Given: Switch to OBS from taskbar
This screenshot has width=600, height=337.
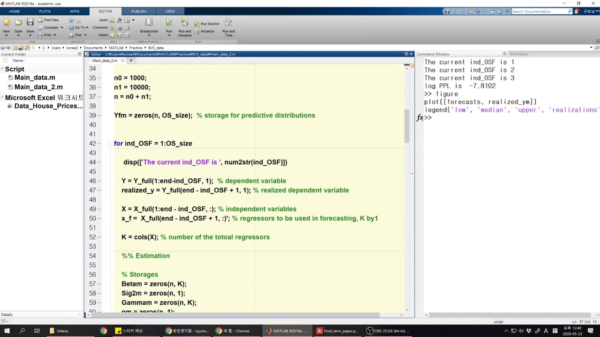Looking at the screenshot, I should tap(388, 331).
